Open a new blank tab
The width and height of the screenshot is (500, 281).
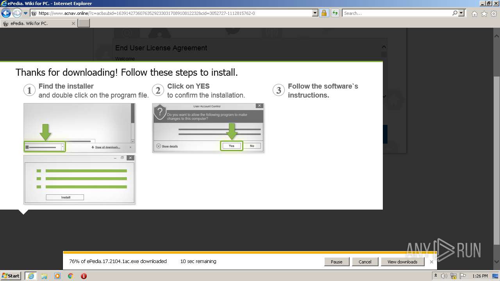click(84, 23)
